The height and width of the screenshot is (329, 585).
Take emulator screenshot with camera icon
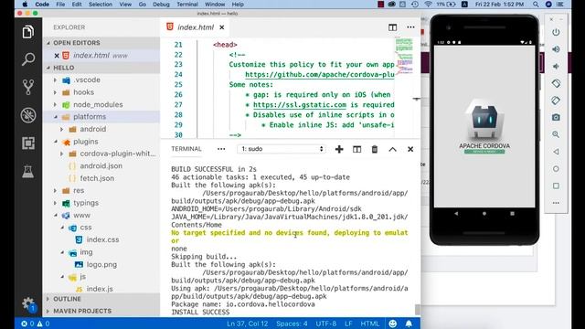point(556,118)
